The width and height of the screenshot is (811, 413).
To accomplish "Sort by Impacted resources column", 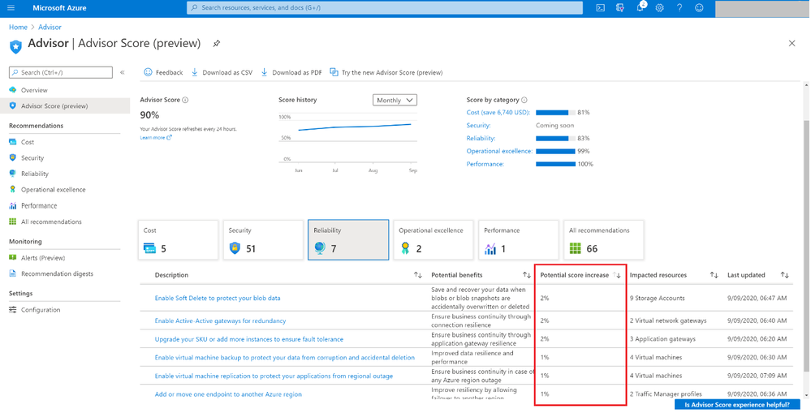I will (714, 275).
